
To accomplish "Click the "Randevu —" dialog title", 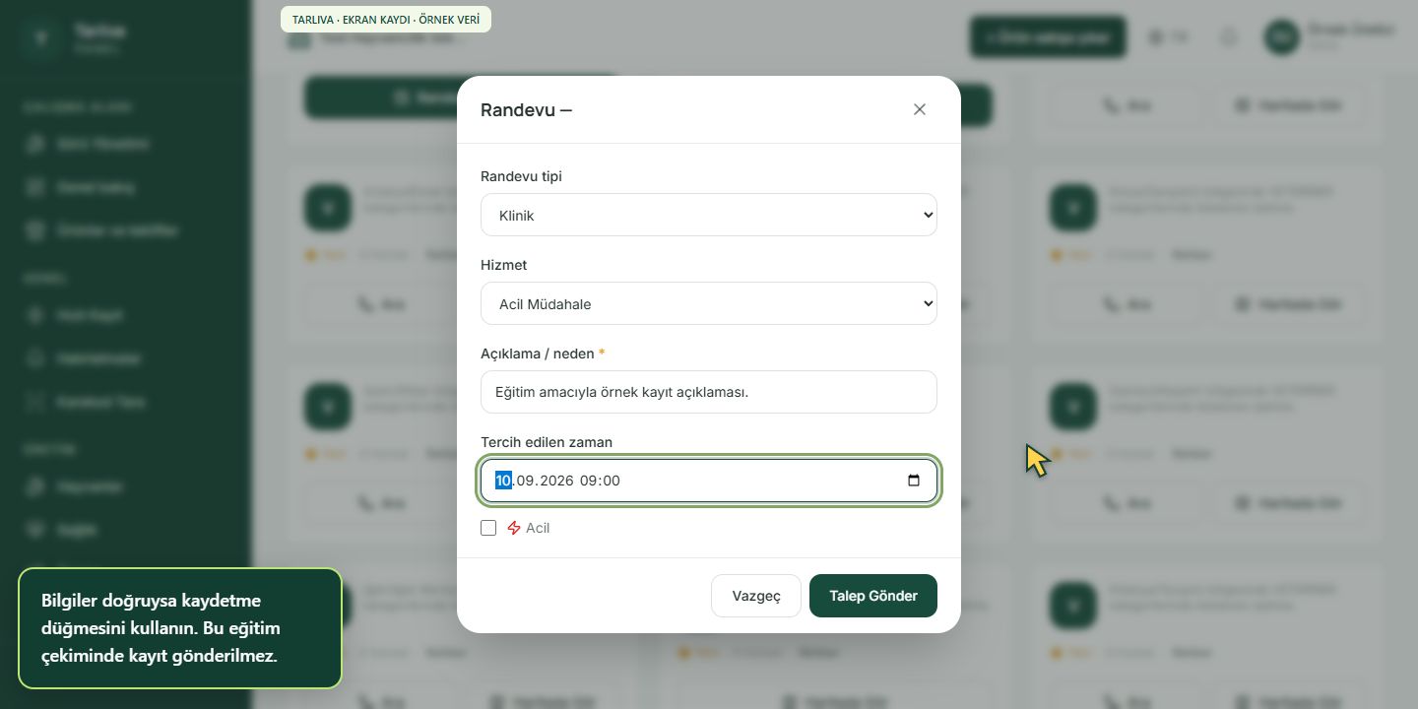I will (526, 109).
